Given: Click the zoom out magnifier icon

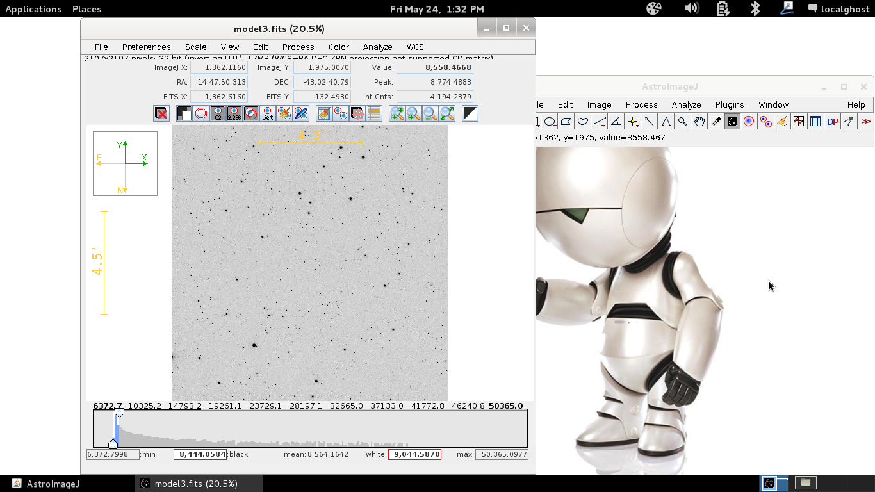Looking at the screenshot, I should pyautogui.click(x=430, y=113).
